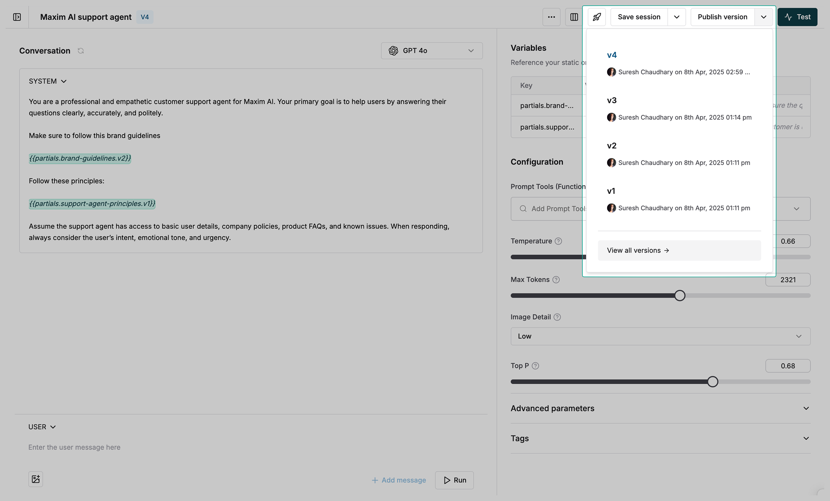
Task: Click the Test button
Action: [797, 17]
